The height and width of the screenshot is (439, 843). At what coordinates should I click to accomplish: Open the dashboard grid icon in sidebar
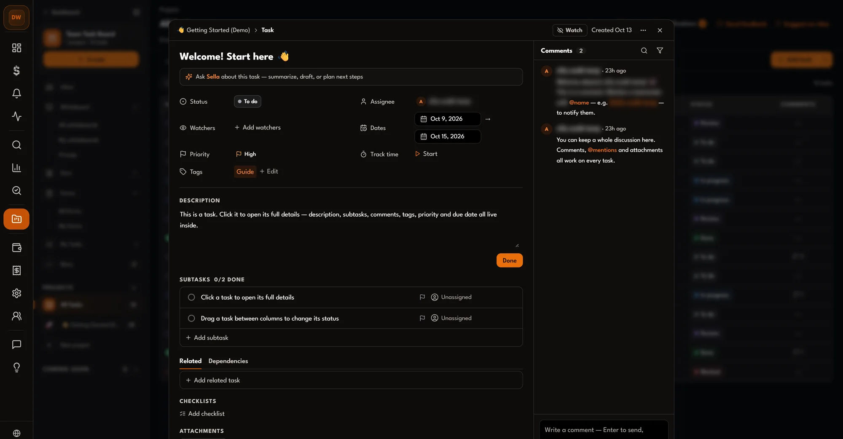[x=16, y=48]
